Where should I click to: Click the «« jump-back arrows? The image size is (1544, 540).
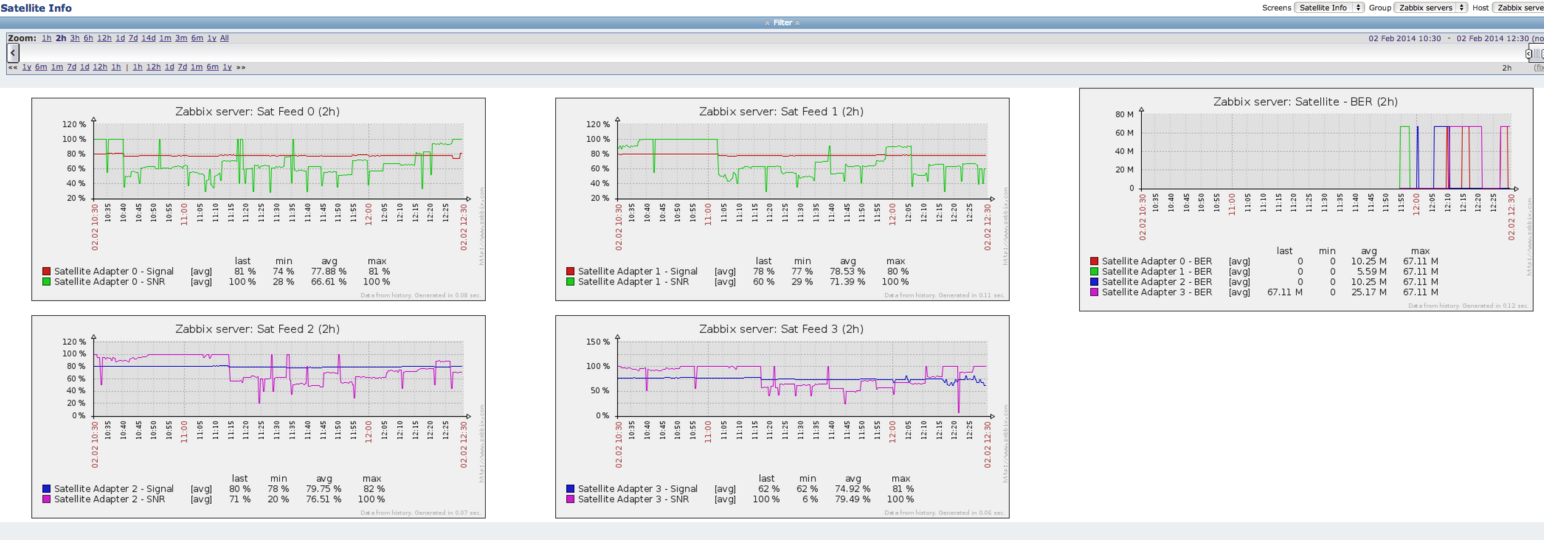[12, 68]
